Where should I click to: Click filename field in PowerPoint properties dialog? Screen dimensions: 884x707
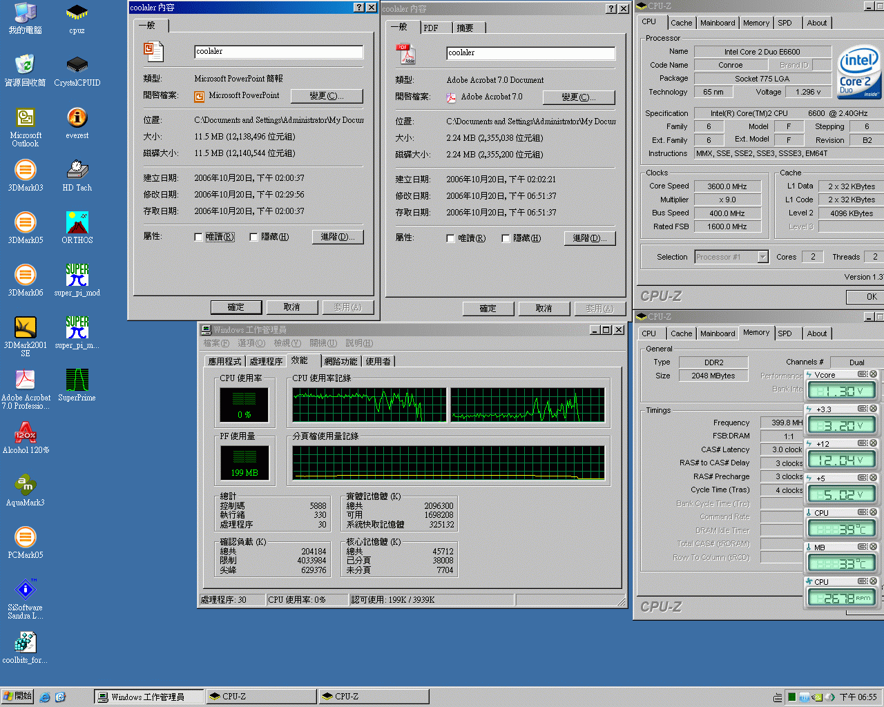click(279, 52)
